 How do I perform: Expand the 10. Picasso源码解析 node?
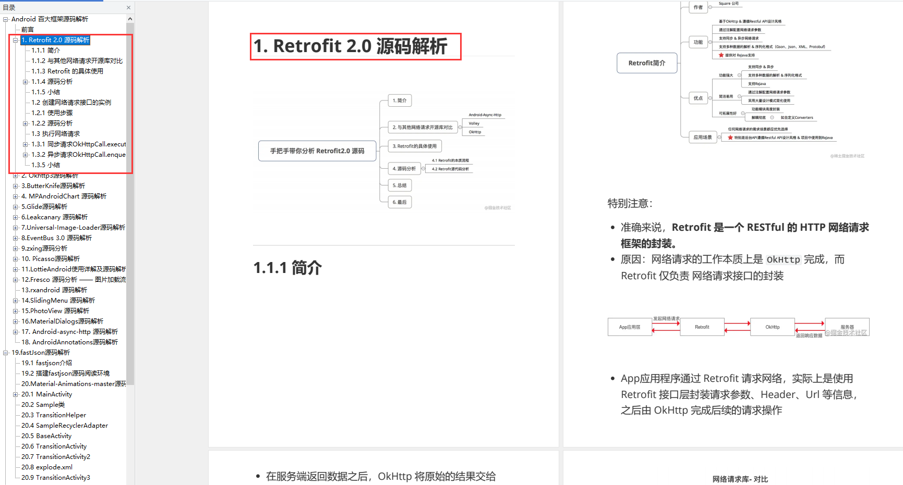16,259
